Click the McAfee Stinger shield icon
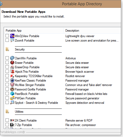This screenshot has height=137, width=123. click(12, 85)
